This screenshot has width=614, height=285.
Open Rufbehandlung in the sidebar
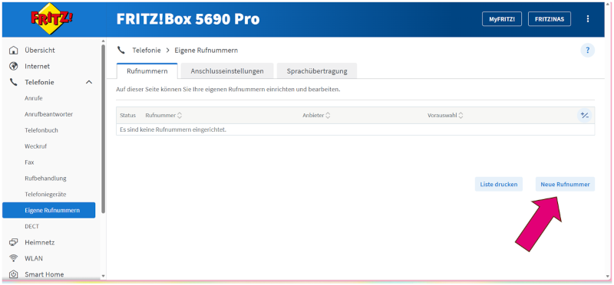point(45,179)
